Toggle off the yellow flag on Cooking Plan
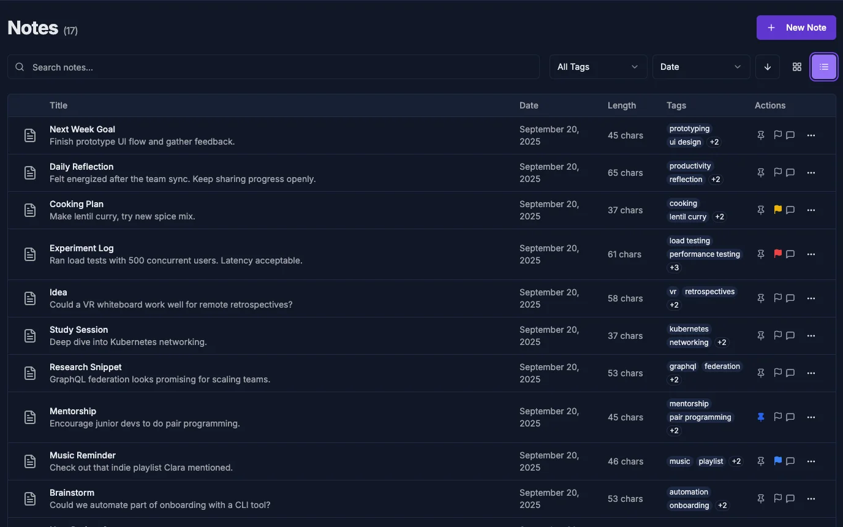Image resolution: width=843 pixels, height=527 pixels. (x=777, y=210)
